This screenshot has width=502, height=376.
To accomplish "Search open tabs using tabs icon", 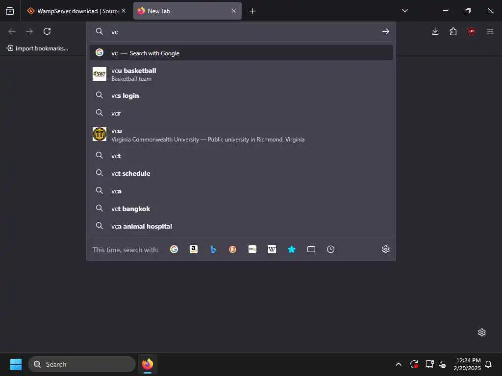I will click(x=311, y=249).
